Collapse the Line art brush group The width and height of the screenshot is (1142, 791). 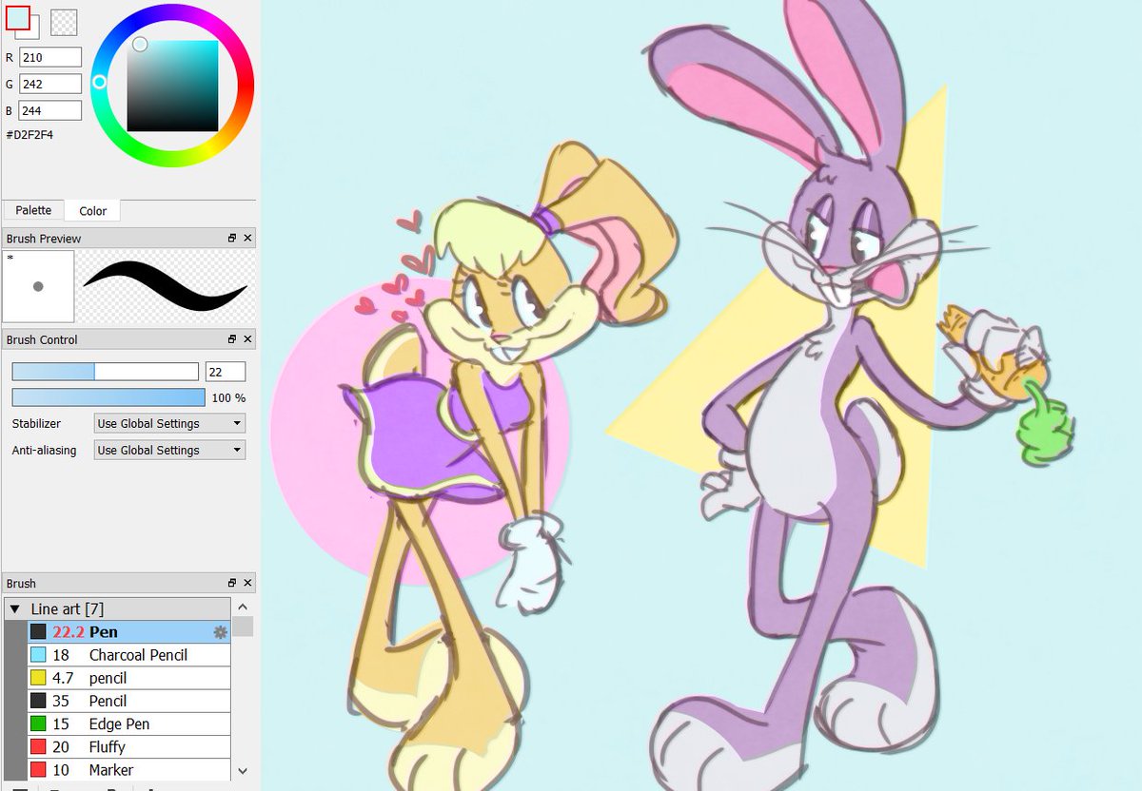click(x=15, y=608)
